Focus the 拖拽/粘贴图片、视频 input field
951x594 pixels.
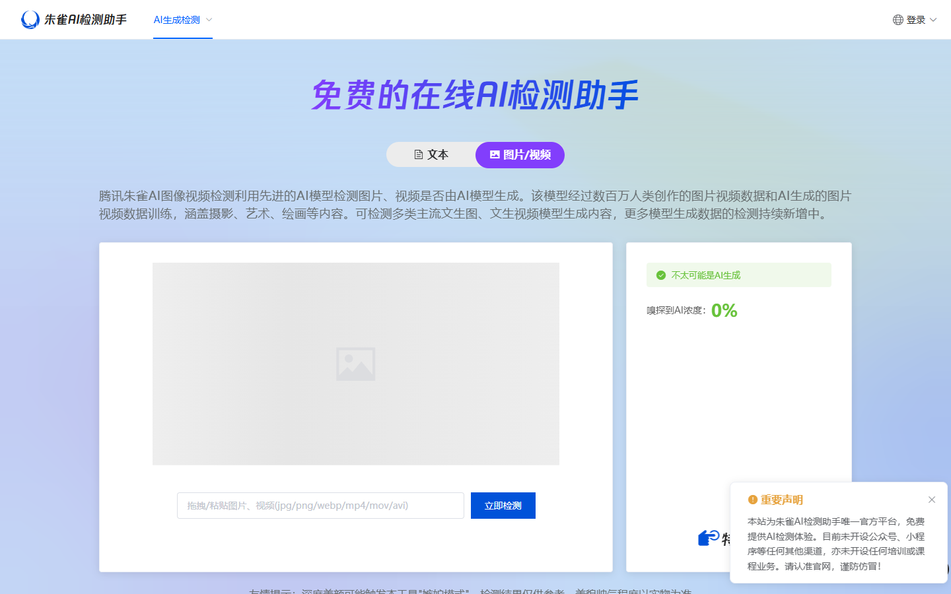pos(320,506)
